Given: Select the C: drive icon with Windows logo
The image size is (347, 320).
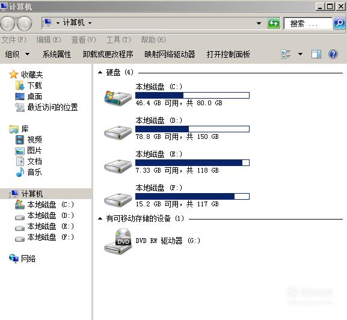Looking at the screenshot, I should (x=118, y=98).
